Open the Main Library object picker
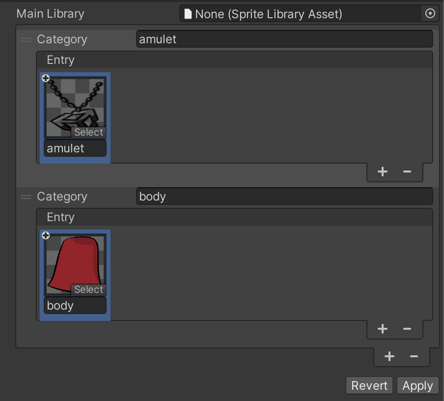444x401 pixels. 430,14
